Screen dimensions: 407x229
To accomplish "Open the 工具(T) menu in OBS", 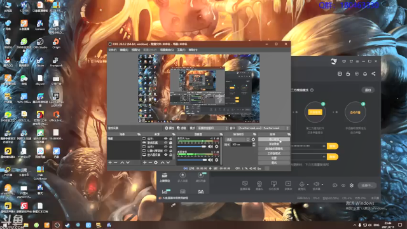I will point(181,50).
